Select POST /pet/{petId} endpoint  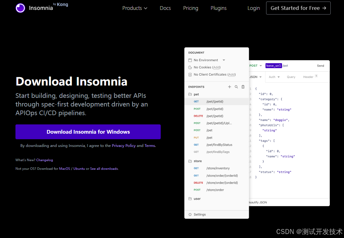pyautogui.click(x=217, y=109)
